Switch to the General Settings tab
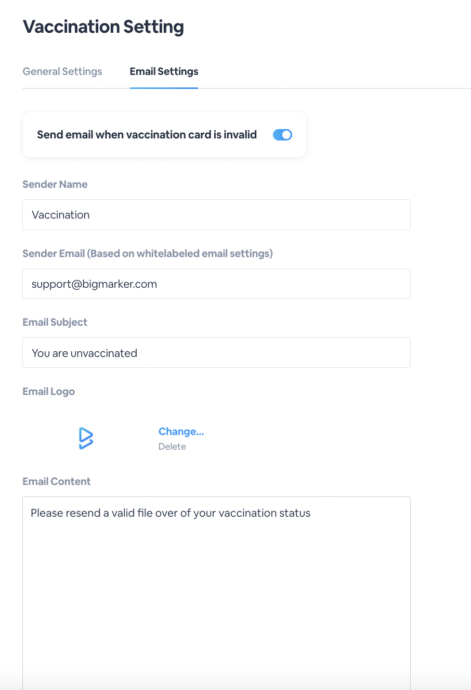The width and height of the screenshot is (471, 690). [x=62, y=71]
